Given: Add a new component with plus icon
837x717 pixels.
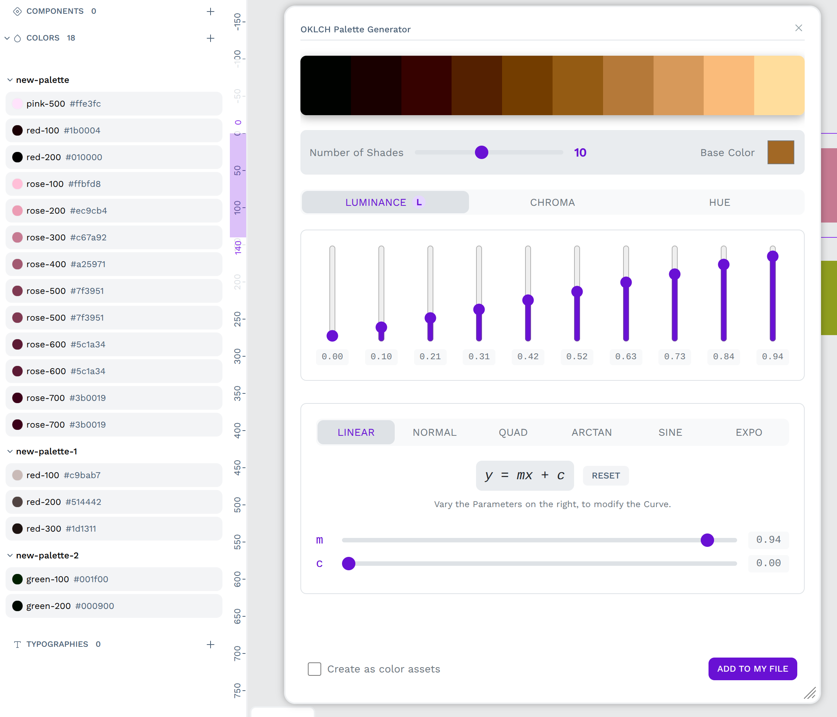Looking at the screenshot, I should (x=211, y=11).
